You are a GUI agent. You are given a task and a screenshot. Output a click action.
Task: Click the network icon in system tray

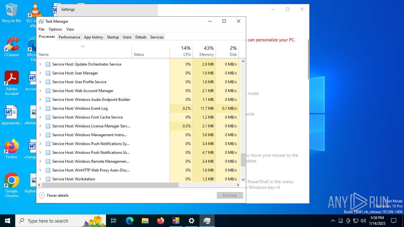point(356,221)
